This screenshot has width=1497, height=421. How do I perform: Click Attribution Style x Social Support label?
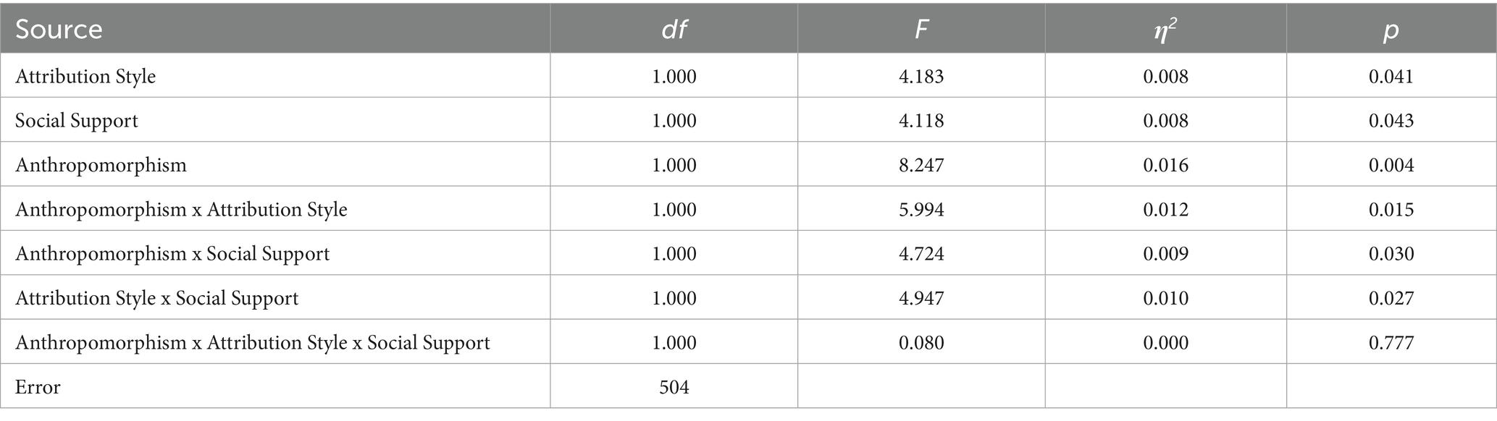coord(156,298)
